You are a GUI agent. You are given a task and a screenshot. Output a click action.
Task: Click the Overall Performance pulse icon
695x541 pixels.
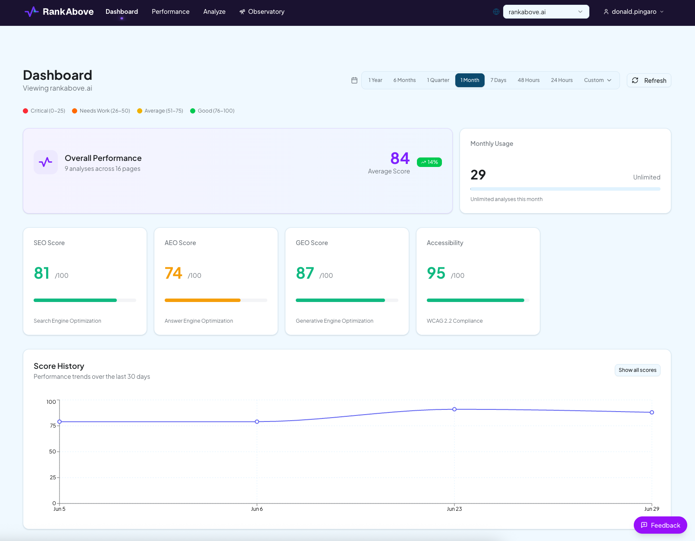click(46, 162)
